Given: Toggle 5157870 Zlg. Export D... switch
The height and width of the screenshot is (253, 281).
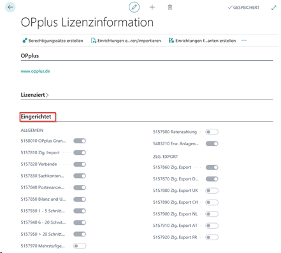Looking at the screenshot, I should tap(212, 179).
